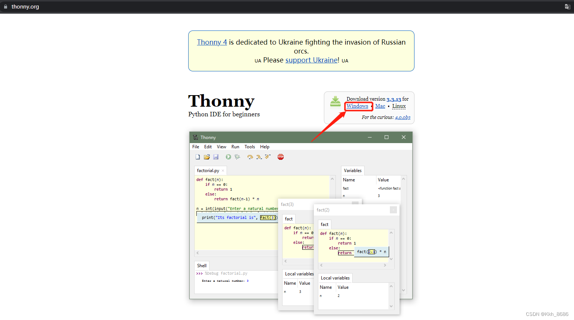
Task: Click fact(2) code horizontal scrollbar right arrow
Action: tap(385, 265)
